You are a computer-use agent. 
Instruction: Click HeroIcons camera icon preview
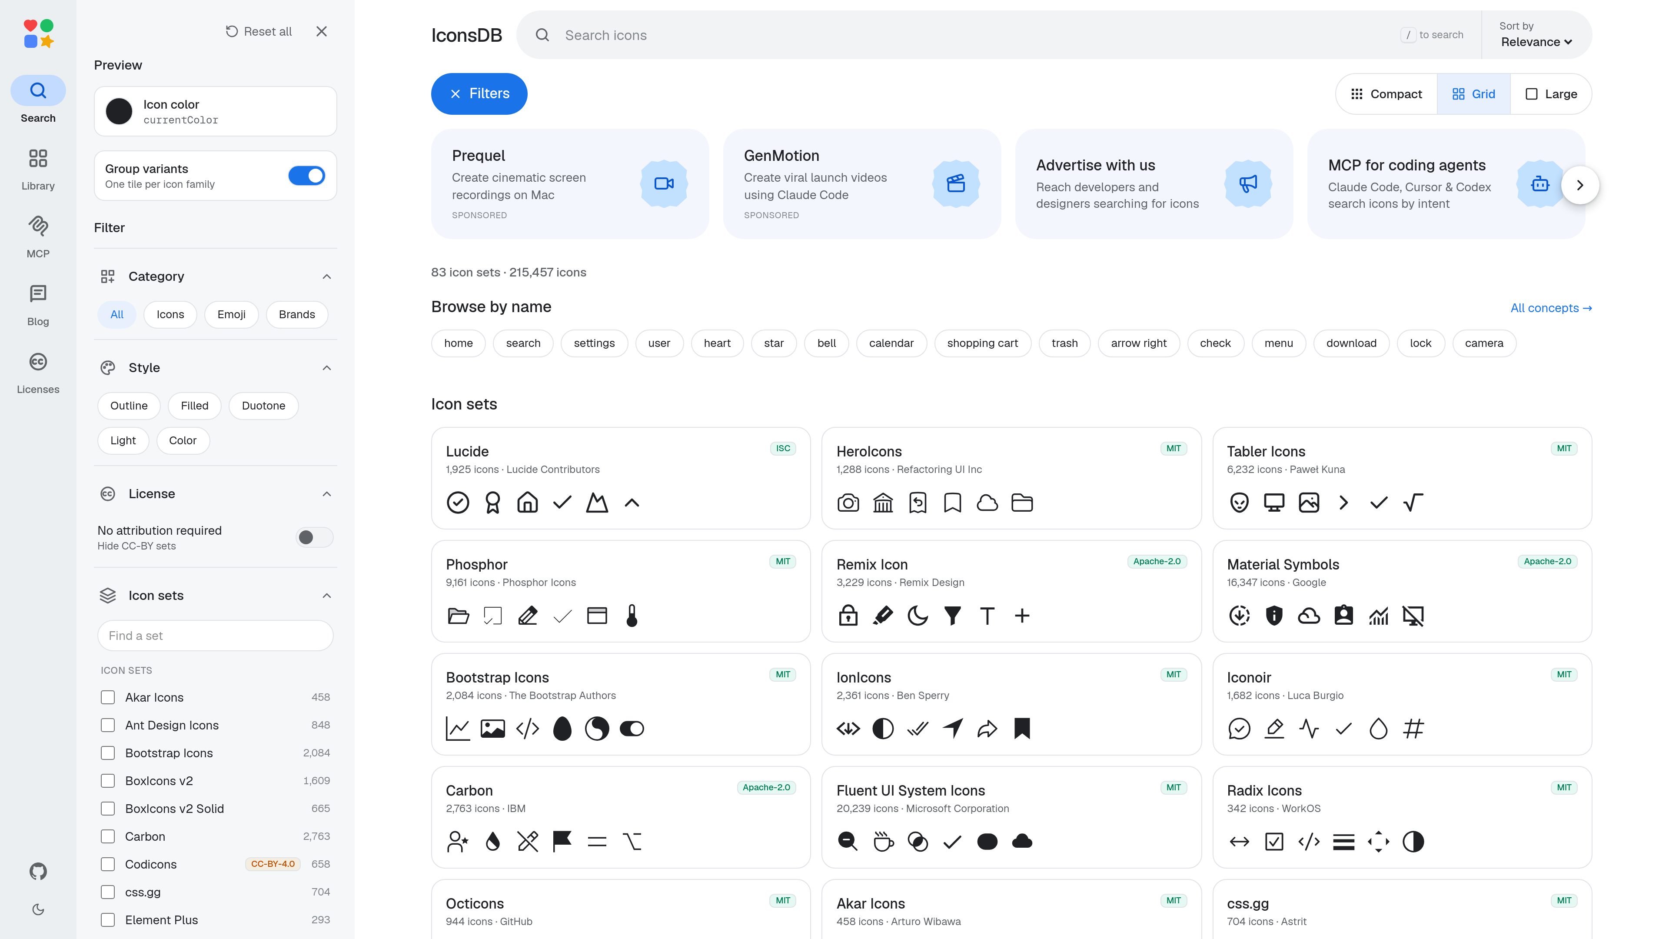(x=848, y=502)
